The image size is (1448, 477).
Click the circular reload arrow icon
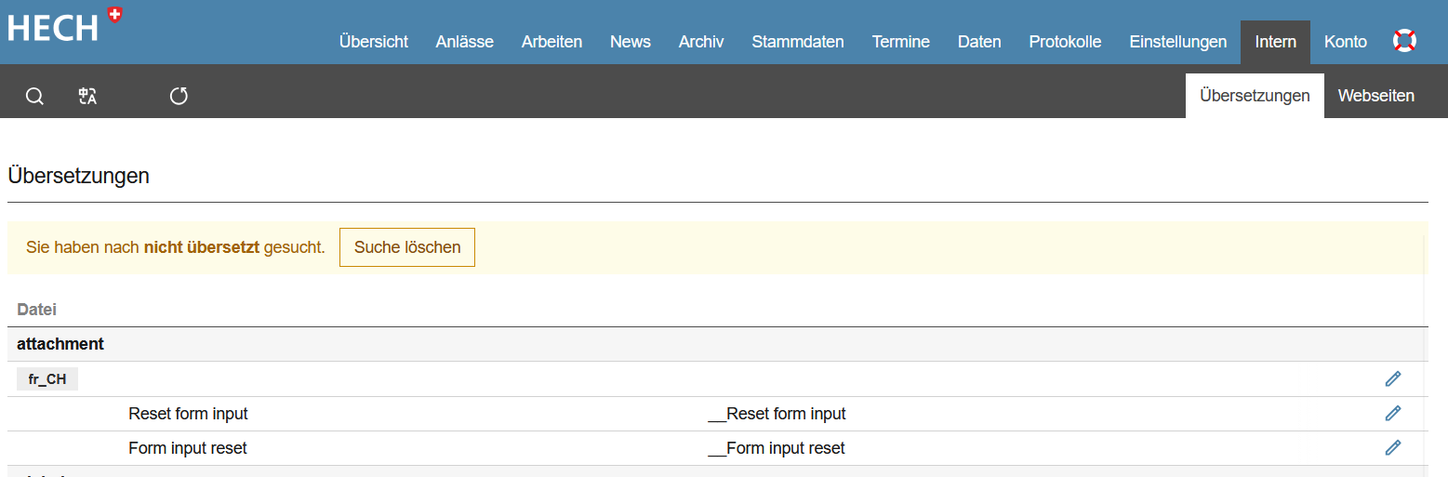click(179, 96)
